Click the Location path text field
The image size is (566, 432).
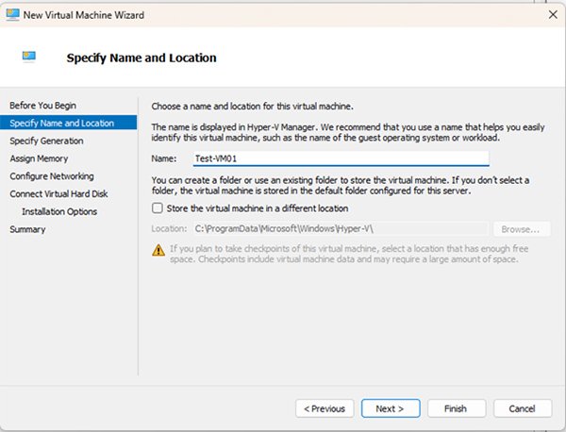339,228
